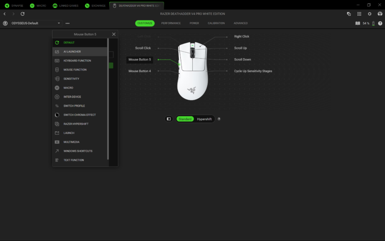Open the Calibration tab
Viewport: 385px width, 241px height.
tap(216, 23)
